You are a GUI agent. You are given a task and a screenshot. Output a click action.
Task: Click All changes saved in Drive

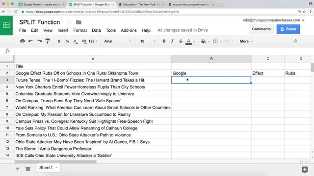click(183, 30)
